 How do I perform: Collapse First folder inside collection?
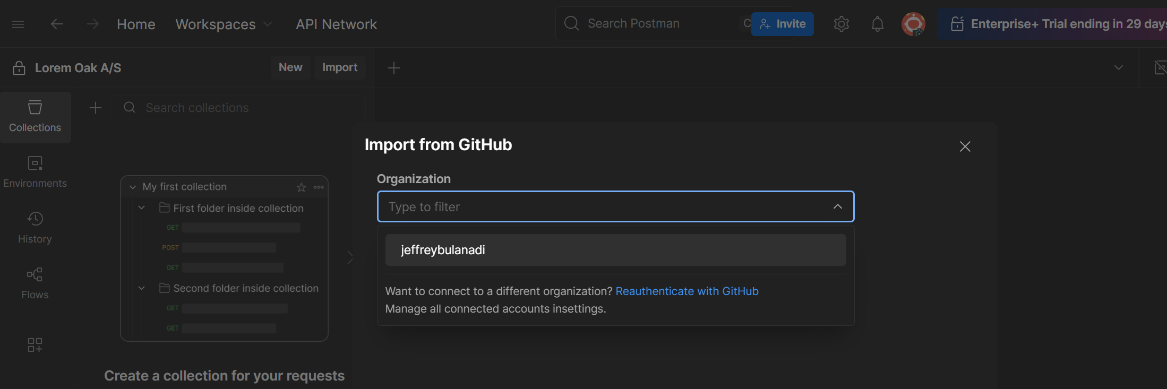click(142, 208)
